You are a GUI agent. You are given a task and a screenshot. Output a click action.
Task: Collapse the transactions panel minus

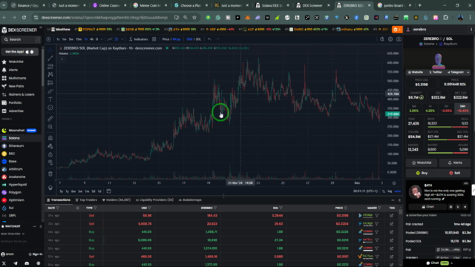click(x=393, y=200)
